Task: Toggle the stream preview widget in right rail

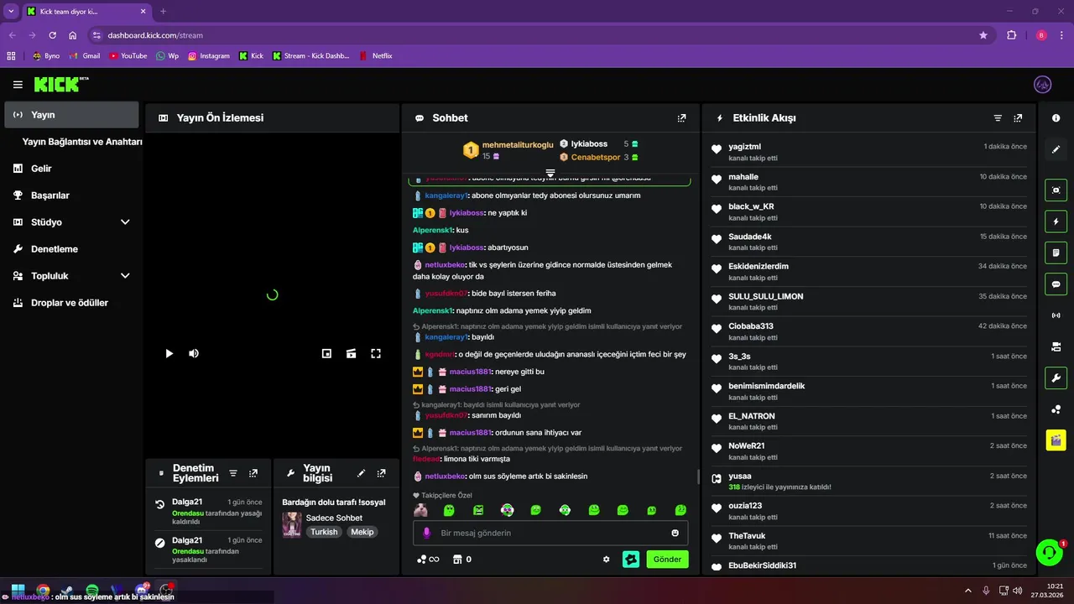Action: pyautogui.click(x=1056, y=190)
